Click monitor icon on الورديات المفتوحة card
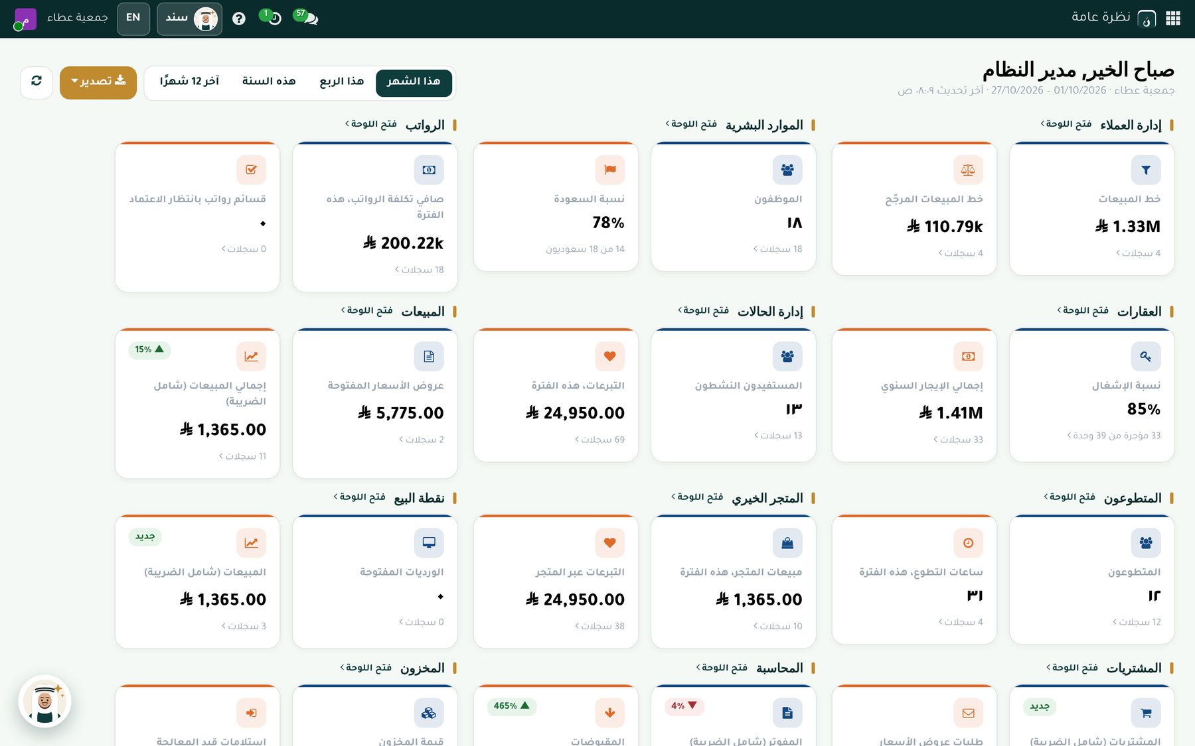 coord(429,542)
